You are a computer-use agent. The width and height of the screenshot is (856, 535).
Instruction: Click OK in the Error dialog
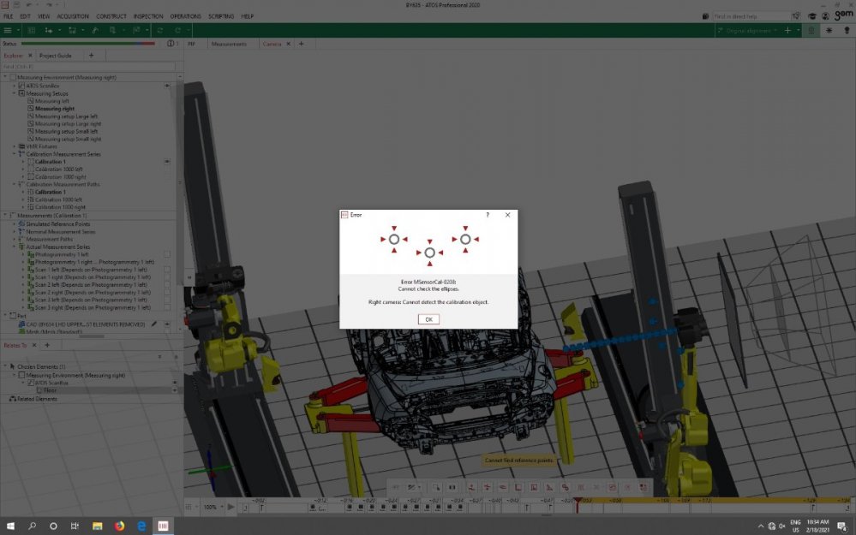[428, 319]
